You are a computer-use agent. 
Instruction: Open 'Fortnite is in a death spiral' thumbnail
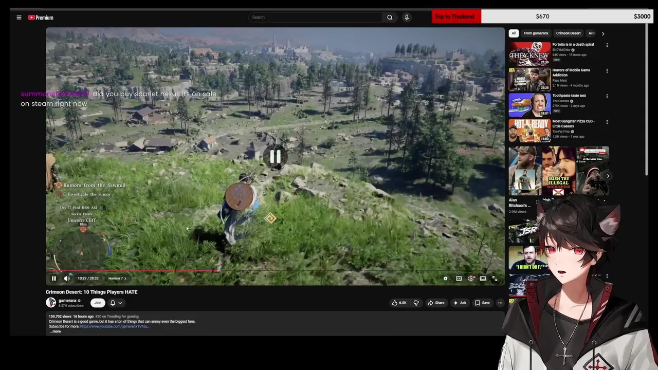[x=529, y=53]
